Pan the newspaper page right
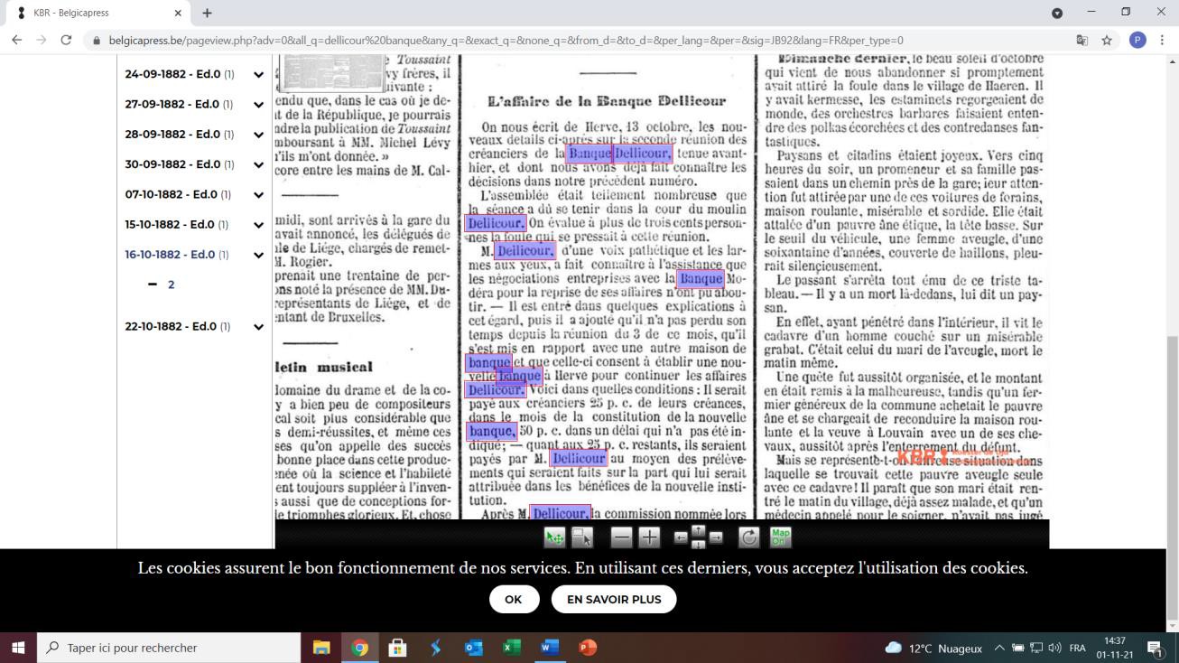 (x=716, y=537)
